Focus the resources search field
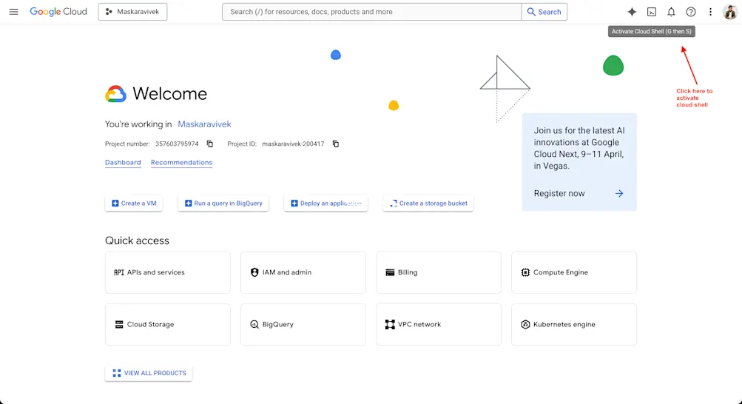 [372, 12]
